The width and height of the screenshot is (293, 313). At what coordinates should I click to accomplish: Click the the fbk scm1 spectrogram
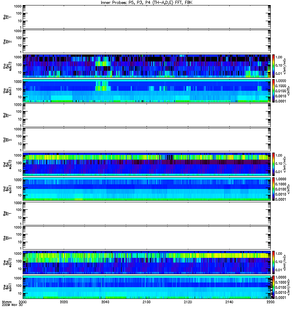(x=147, y=287)
